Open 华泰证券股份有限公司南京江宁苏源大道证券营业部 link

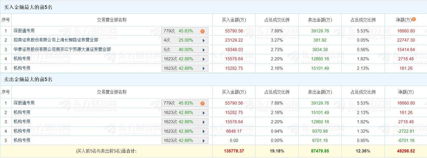click(62, 50)
